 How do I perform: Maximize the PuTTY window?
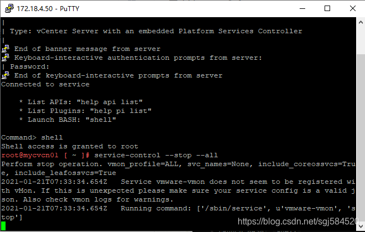point(327,9)
